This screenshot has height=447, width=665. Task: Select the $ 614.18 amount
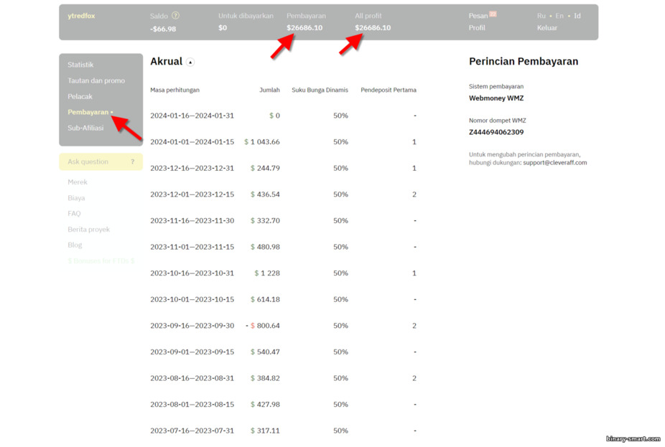click(x=265, y=299)
